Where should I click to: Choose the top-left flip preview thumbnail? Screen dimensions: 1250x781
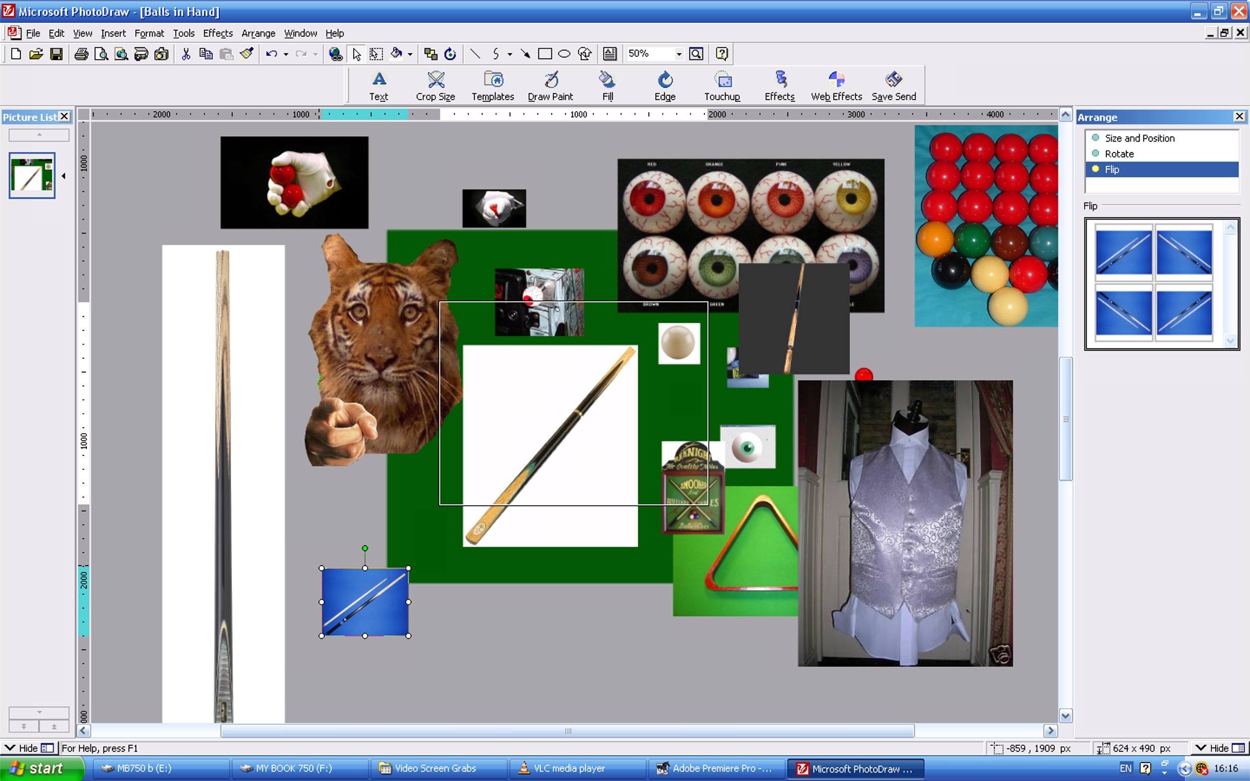pos(1123,252)
